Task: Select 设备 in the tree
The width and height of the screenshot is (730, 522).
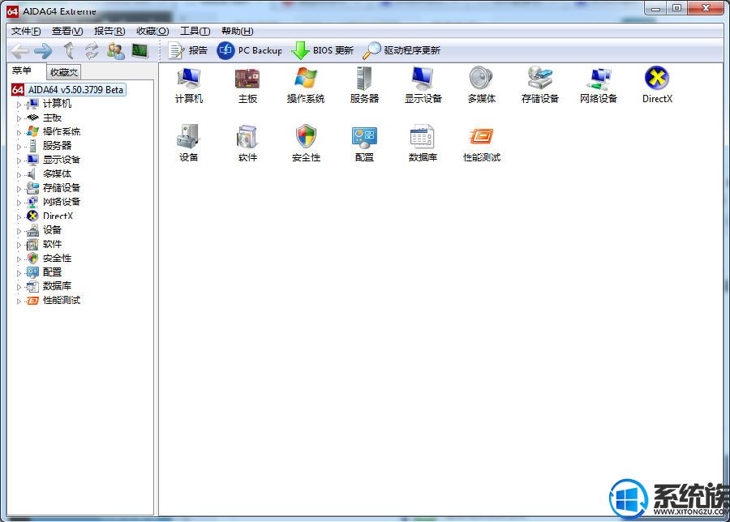Action: tap(52, 230)
